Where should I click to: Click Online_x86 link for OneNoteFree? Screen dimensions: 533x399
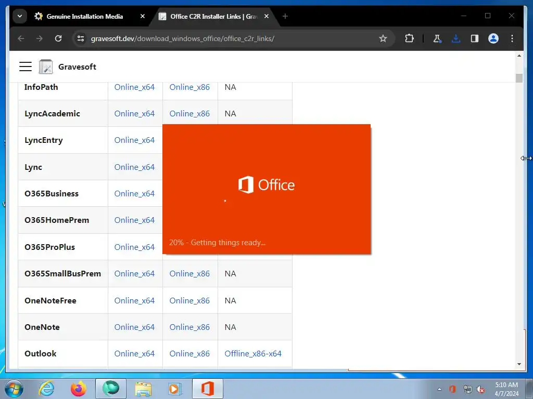pos(189,301)
